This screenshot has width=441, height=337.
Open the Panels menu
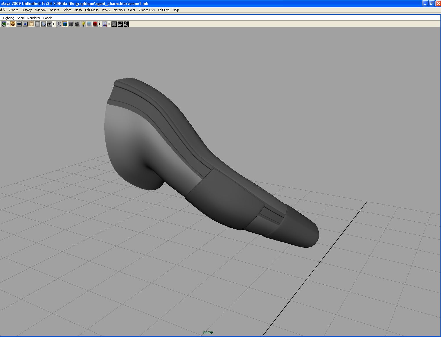(48, 18)
